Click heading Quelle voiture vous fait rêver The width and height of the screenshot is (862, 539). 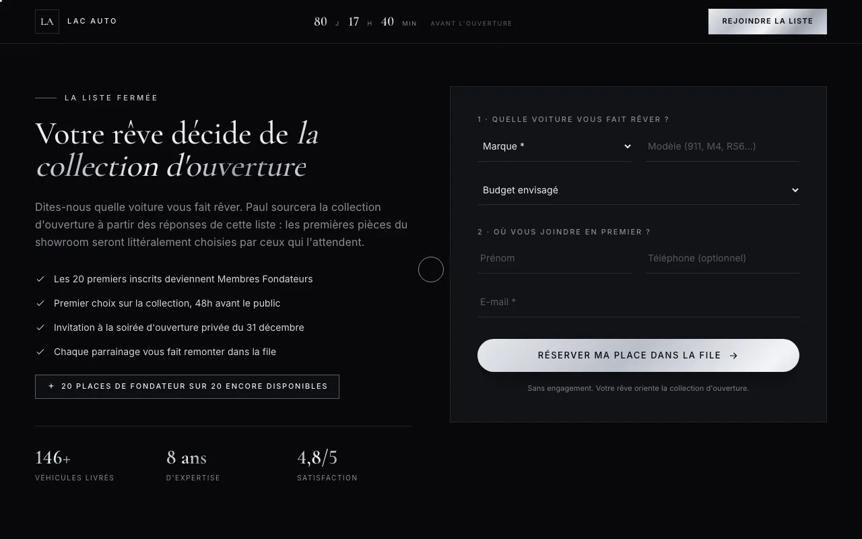coord(573,119)
